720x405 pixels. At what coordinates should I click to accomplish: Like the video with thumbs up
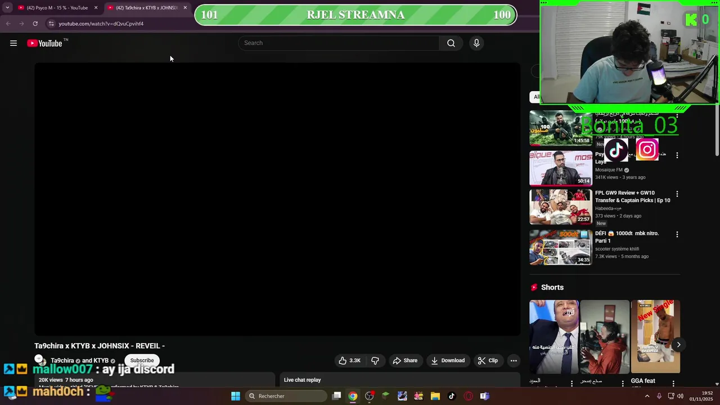(x=349, y=361)
